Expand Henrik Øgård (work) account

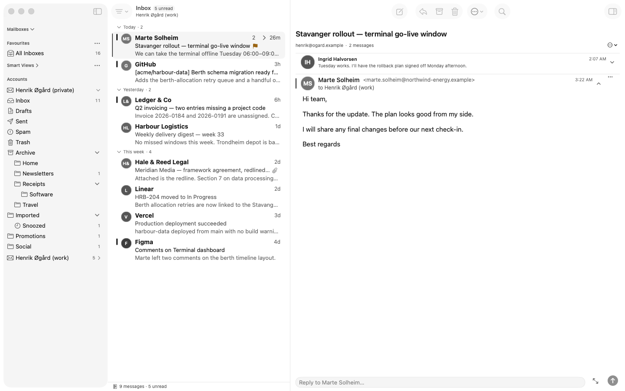pos(99,258)
